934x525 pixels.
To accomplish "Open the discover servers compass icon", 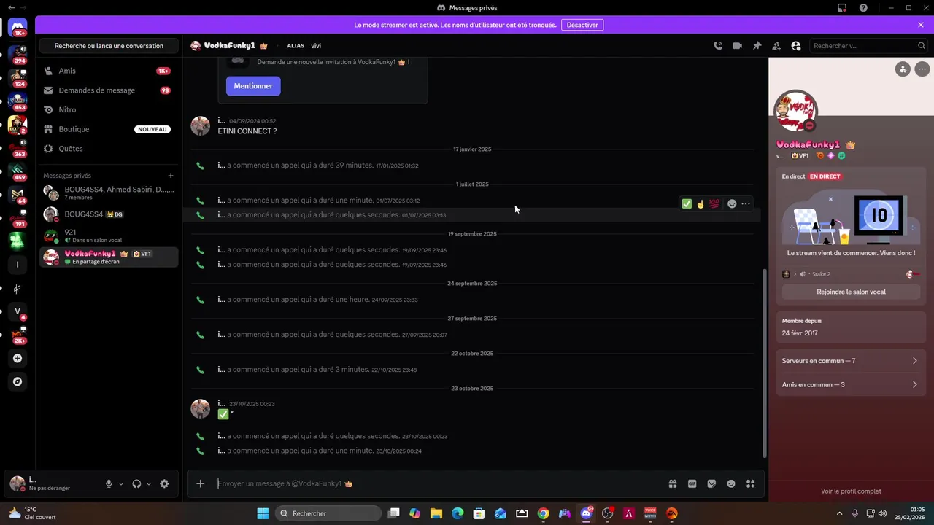I will click(18, 381).
